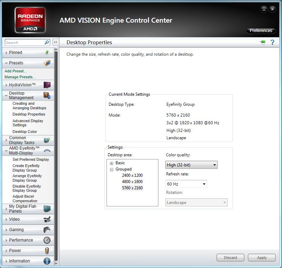
Task: Select 5760 x 2160 desktop area
Action: (x=132, y=188)
